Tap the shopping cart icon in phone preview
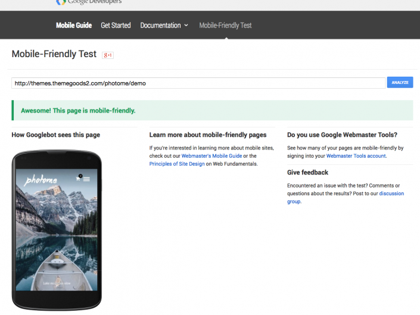420x315 pixels. [78, 179]
